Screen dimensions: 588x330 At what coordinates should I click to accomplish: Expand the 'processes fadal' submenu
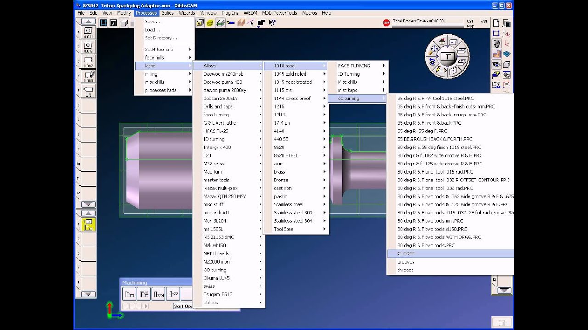click(164, 90)
